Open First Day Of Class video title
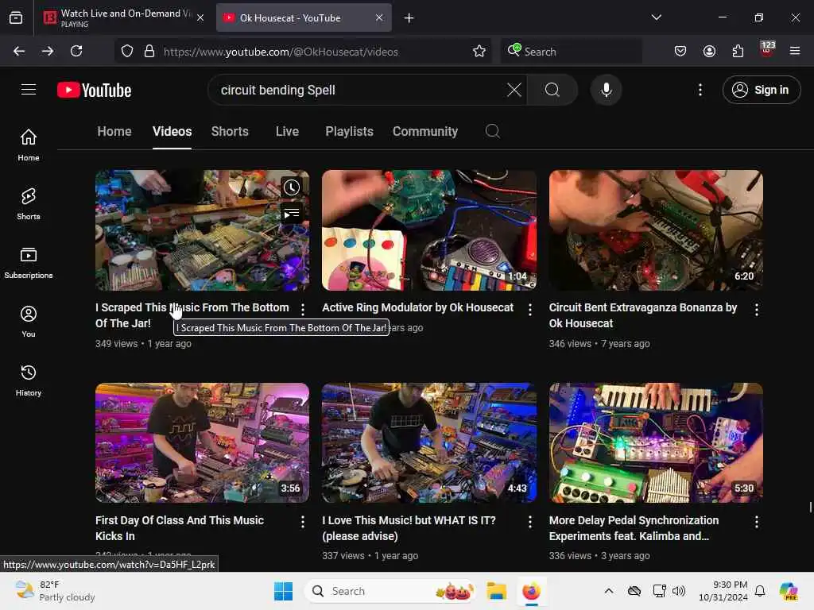Screen dimensions: 814x610 coord(180,528)
